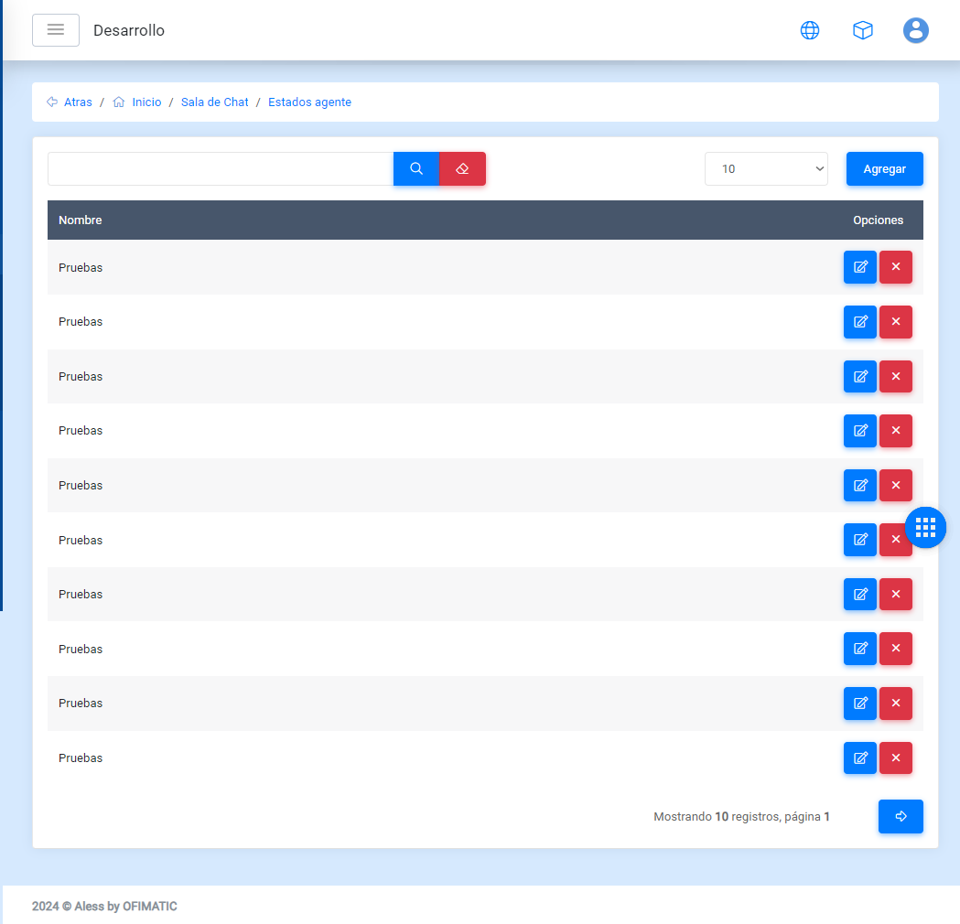Clear search with the eraser button
The width and height of the screenshot is (960, 924).
click(x=462, y=169)
